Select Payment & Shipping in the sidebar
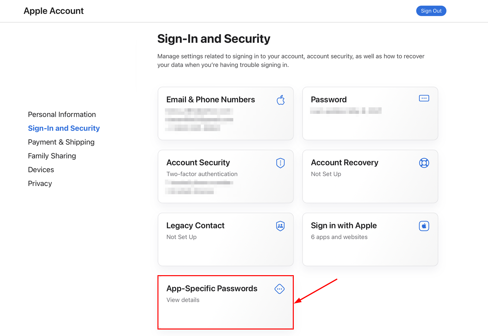Screen dimensions: 488x336 [61, 142]
